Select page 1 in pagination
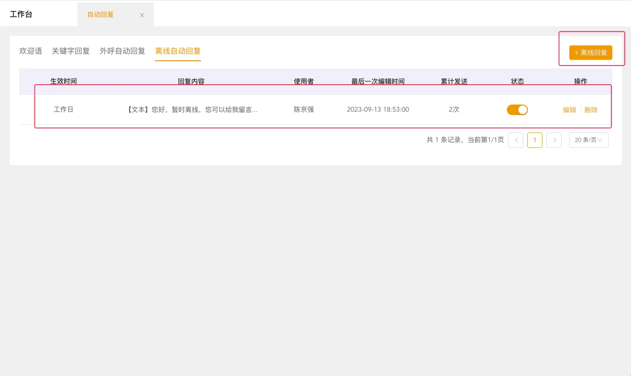The width and height of the screenshot is (631, 376). [x=535, y=140]
